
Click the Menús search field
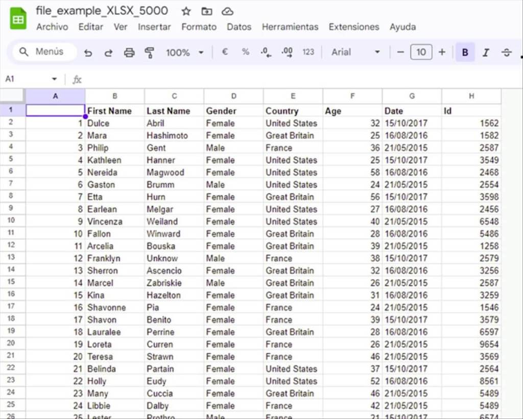(44, 52)
